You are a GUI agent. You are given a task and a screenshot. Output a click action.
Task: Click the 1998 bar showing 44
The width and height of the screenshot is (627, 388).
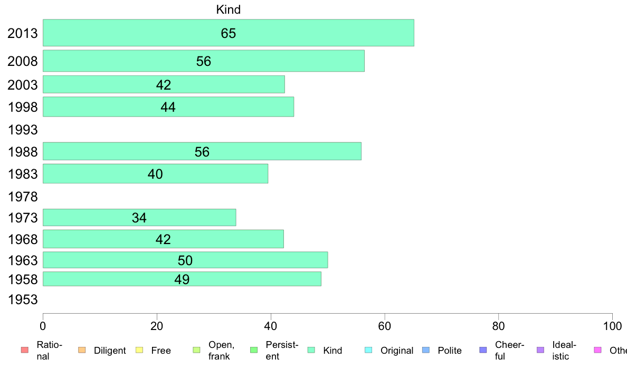coord(168,106)
